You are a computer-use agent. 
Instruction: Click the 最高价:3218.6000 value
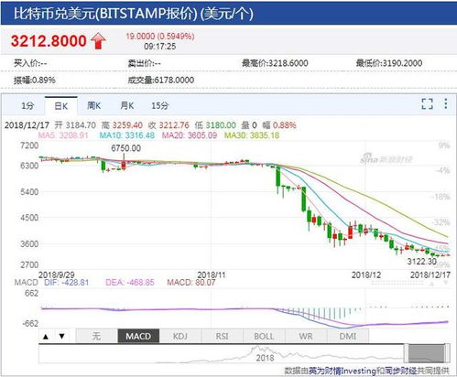pyautogui.click(x=275, y=63)
